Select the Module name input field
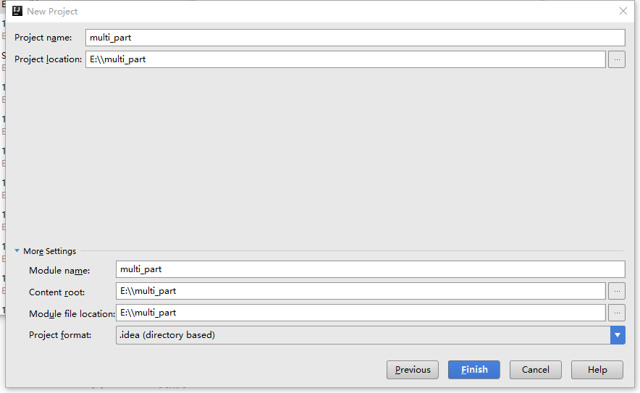This screenshot has width=640, height=393. (370, 269)
